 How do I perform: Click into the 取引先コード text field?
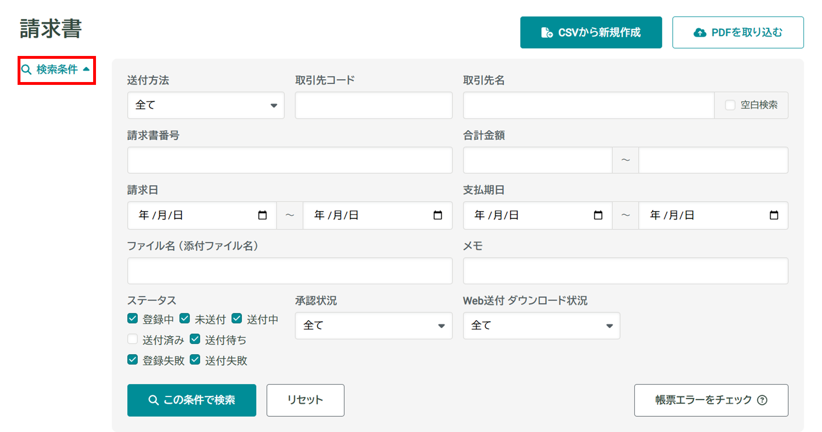pos(373,105)
